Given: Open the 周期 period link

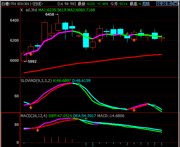Looking at the screenshot, I should (146, 4).
